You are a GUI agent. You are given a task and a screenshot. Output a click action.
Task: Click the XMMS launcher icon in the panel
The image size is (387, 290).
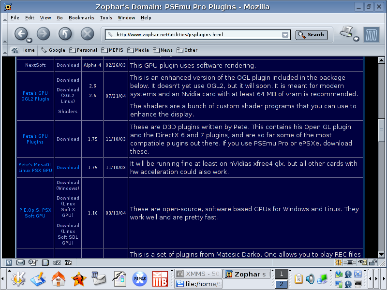139,279
